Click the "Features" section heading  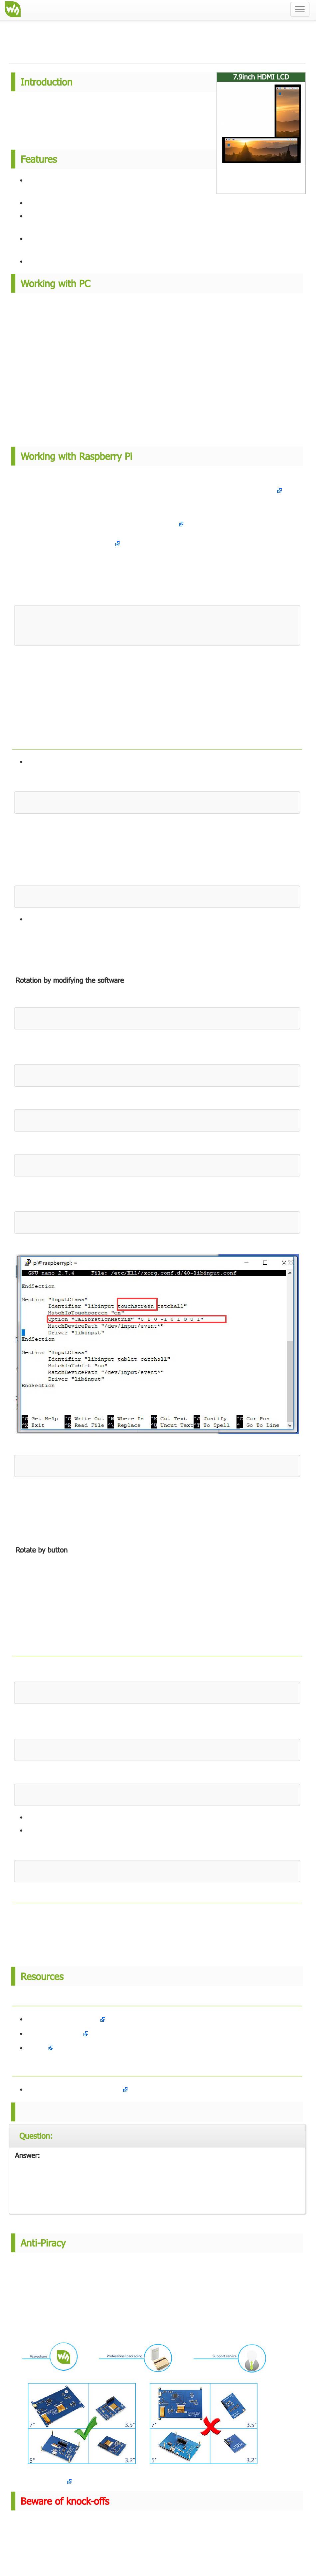(x=39, y=159)
